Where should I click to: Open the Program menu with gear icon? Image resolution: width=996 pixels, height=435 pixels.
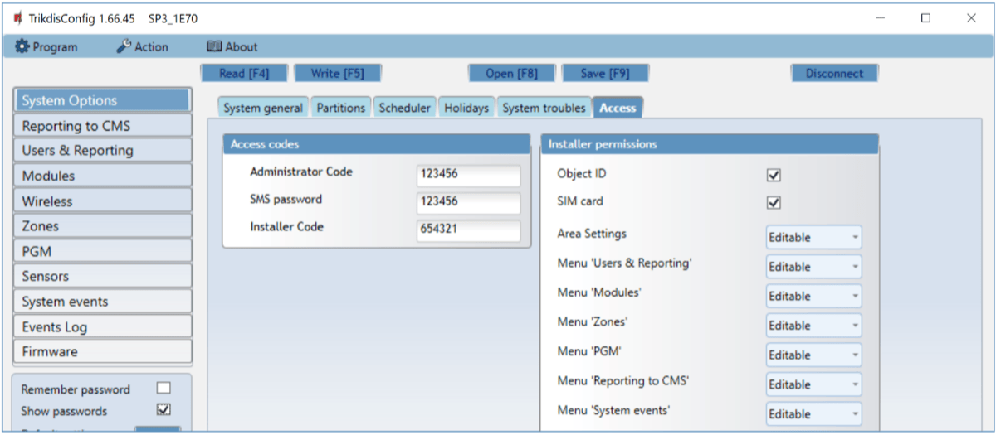point(46,47)
